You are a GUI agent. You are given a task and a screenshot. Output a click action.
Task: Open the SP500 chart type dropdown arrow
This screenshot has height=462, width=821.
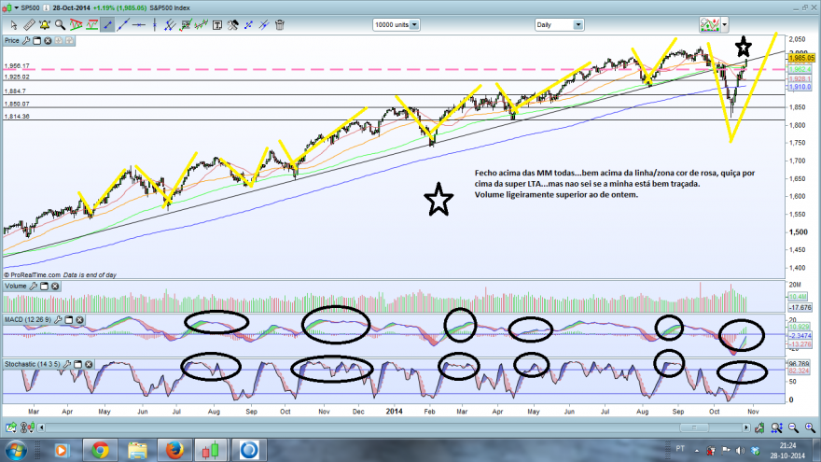point(16,7)
